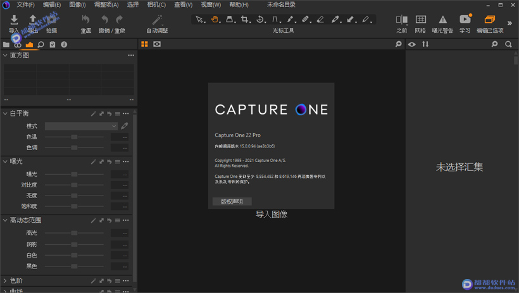Open the 直方图 panel three-dot menu
The height and width of the screenshot is (293, 519).
[131, 55]
